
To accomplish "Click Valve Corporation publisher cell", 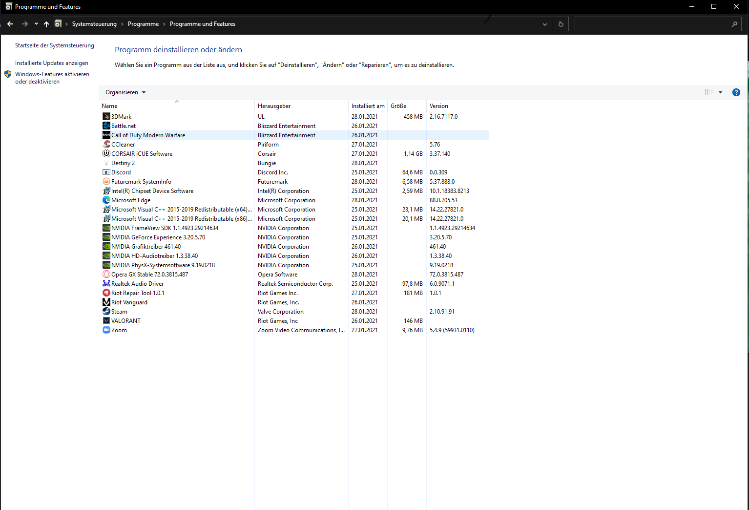I will (281, 311).
